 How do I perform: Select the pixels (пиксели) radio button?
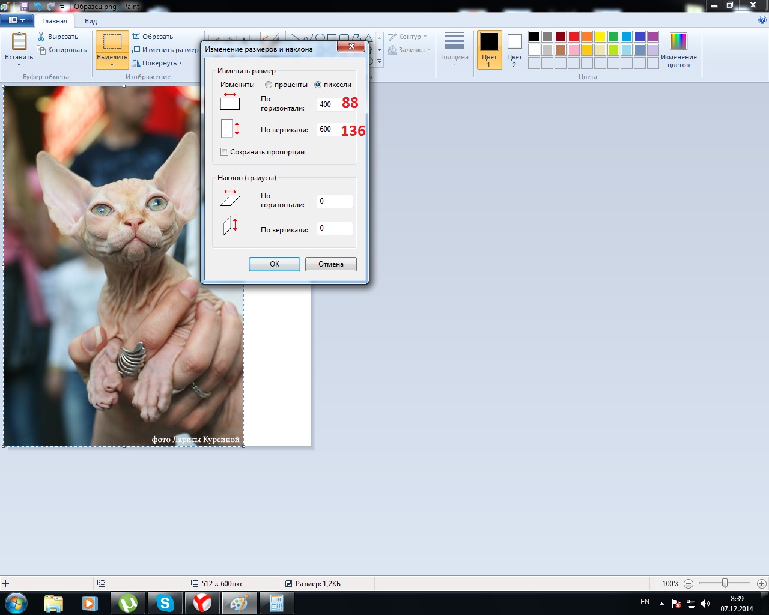click(x=318, y=85)
